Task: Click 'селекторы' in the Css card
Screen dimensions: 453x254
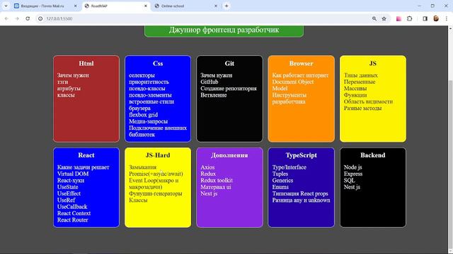Action: pyautogui.click(x=142, y=75)
